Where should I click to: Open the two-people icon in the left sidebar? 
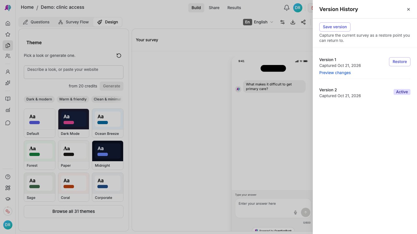(x=8, y=56)
